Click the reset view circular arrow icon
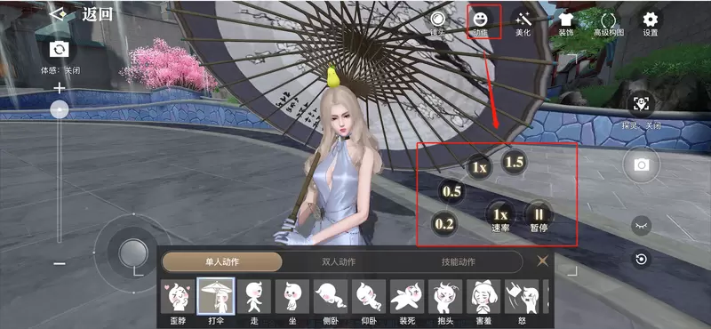Screen dimensions: 711x329 coord(641,259)
